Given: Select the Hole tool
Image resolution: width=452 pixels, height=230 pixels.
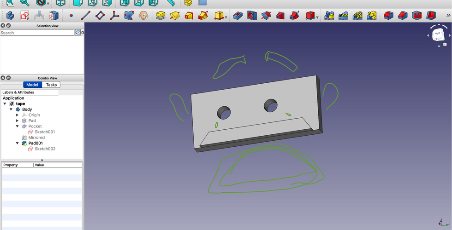Looking at the screenshot, I should [x=252, y=15].
